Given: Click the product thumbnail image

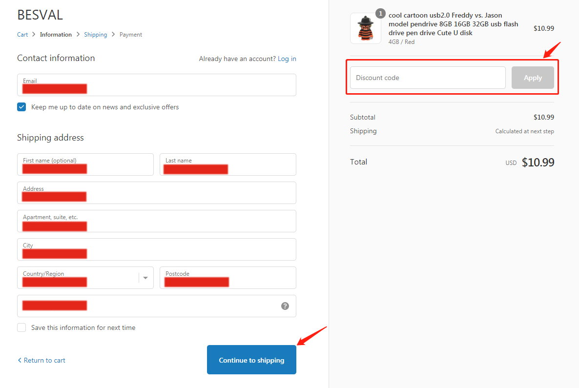Looking at the screenshot, I should click(365, 28).
